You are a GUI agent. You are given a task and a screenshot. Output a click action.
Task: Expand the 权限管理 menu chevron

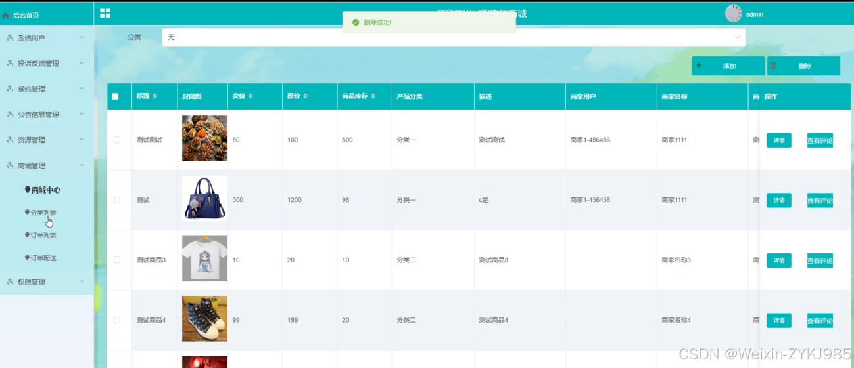click(82, 281)
